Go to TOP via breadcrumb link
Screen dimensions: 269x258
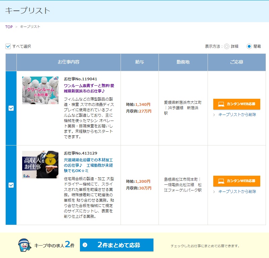[9, 27]
